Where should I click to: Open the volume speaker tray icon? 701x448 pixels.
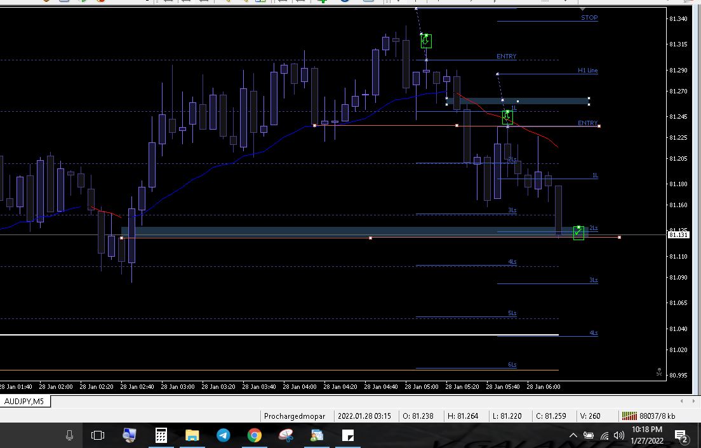619,435
